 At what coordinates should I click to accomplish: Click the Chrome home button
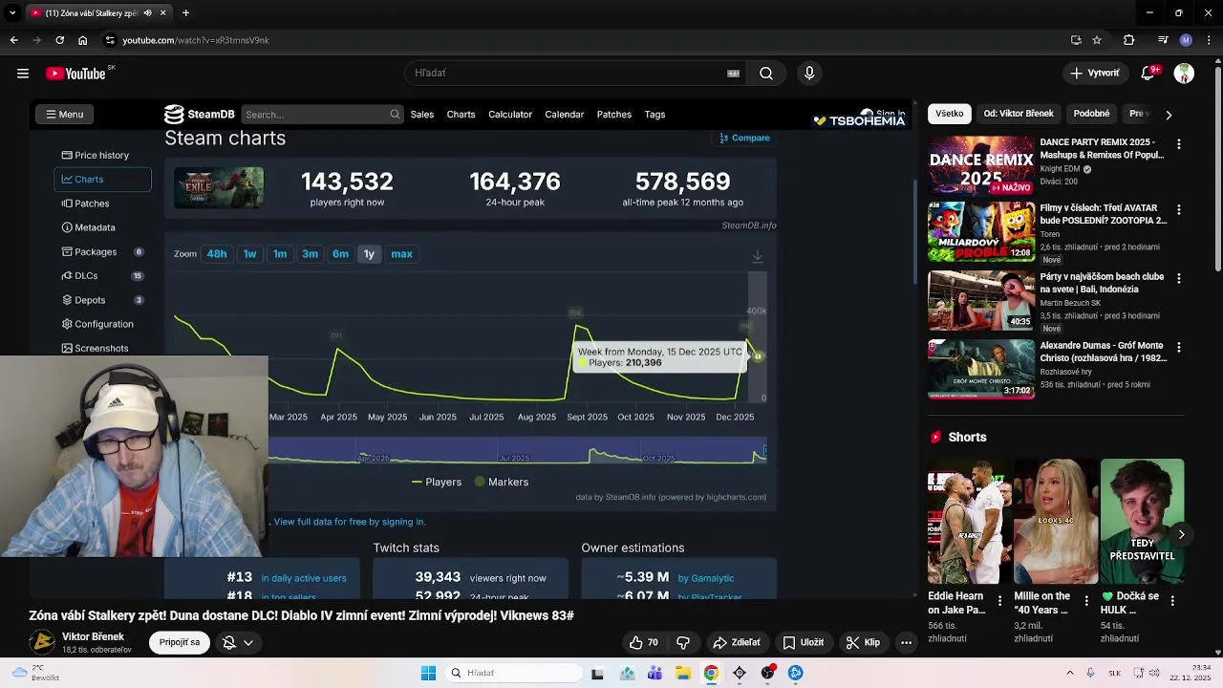tap(82, 40)
